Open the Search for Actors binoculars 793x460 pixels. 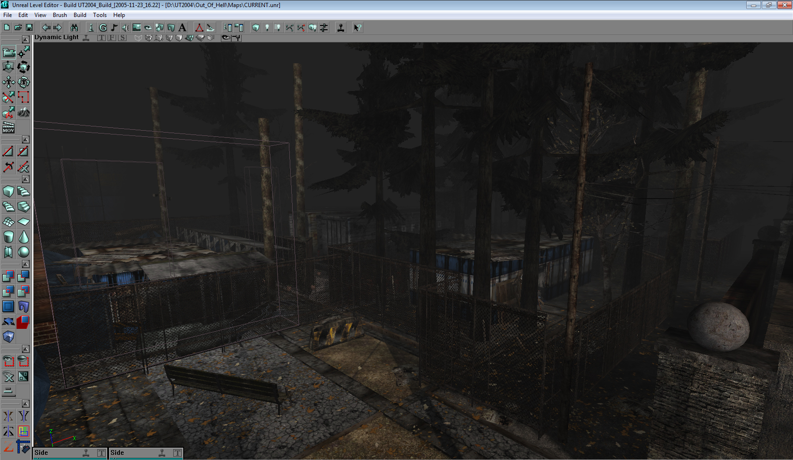[74, 28]
